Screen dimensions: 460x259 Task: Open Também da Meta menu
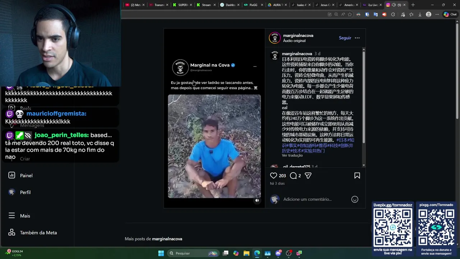click(x=38, y=233)
